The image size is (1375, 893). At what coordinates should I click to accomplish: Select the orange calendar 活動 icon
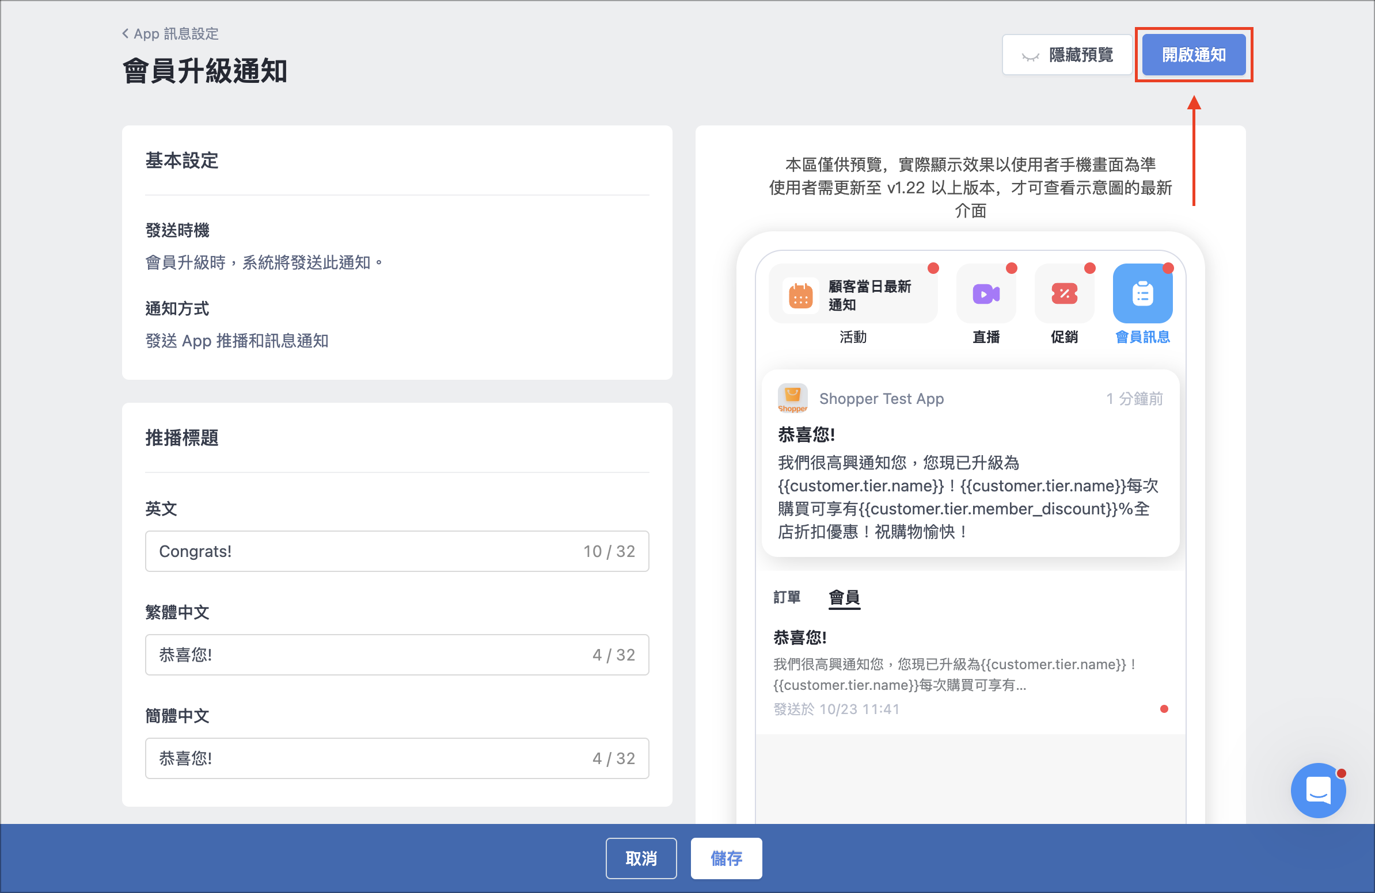point(800,296)
